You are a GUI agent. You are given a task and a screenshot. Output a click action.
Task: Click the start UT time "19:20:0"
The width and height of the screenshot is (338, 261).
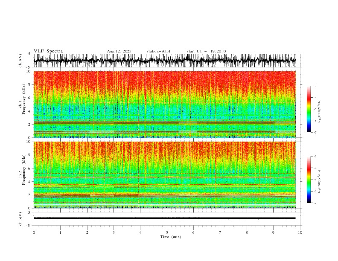pyautogui.click(x=218, y=51)
